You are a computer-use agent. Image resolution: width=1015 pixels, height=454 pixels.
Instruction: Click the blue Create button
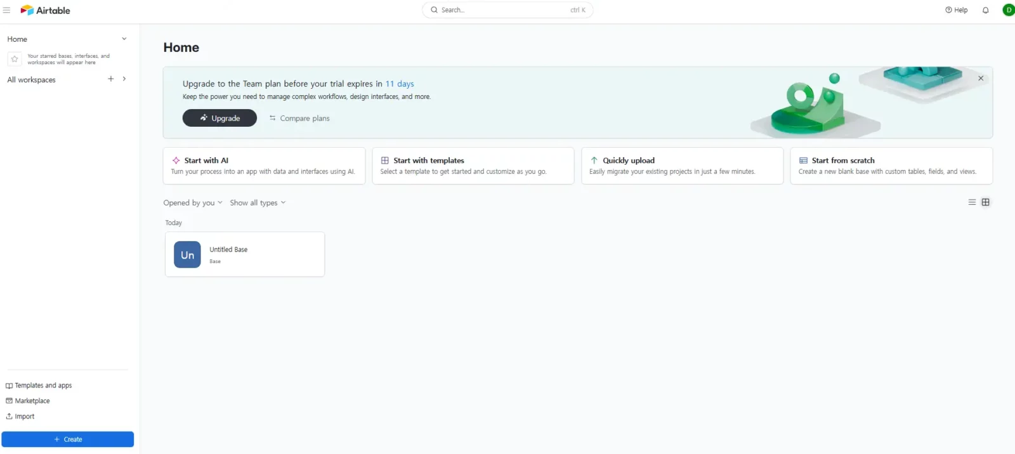[x=67, y=439]
